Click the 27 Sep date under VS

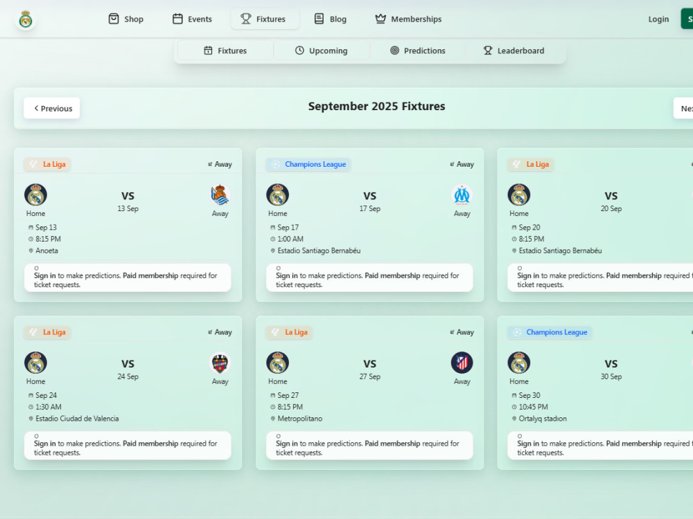tap(369, 376)
